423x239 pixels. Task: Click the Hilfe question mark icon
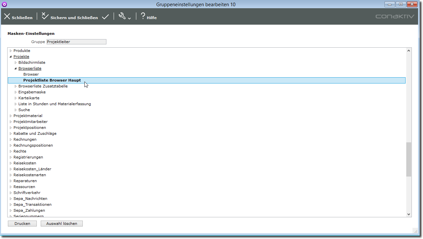click(x=143, y=16)
